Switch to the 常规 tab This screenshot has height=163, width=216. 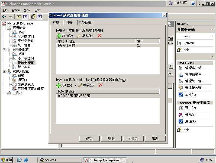(56, 23)
